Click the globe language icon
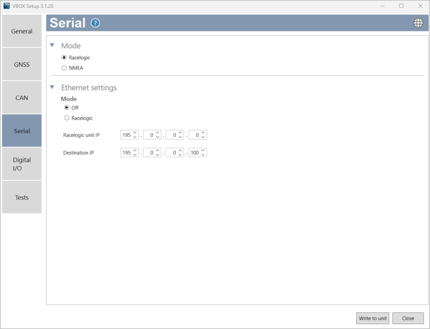Viewport: 430px width, 329px height. tap(418, 23)
